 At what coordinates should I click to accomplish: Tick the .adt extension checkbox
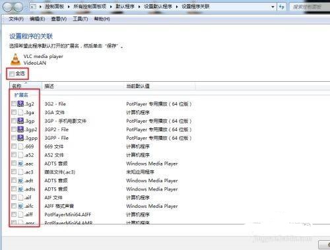coord(14,180)
